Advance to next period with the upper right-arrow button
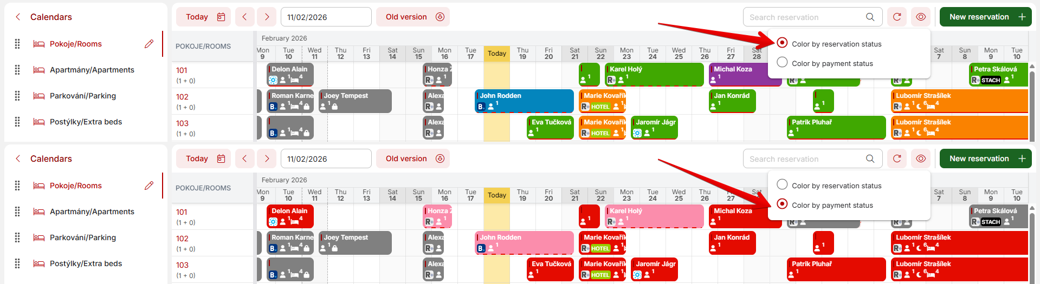The height and width of the screenshot is (284, 1040). [267, 17]
